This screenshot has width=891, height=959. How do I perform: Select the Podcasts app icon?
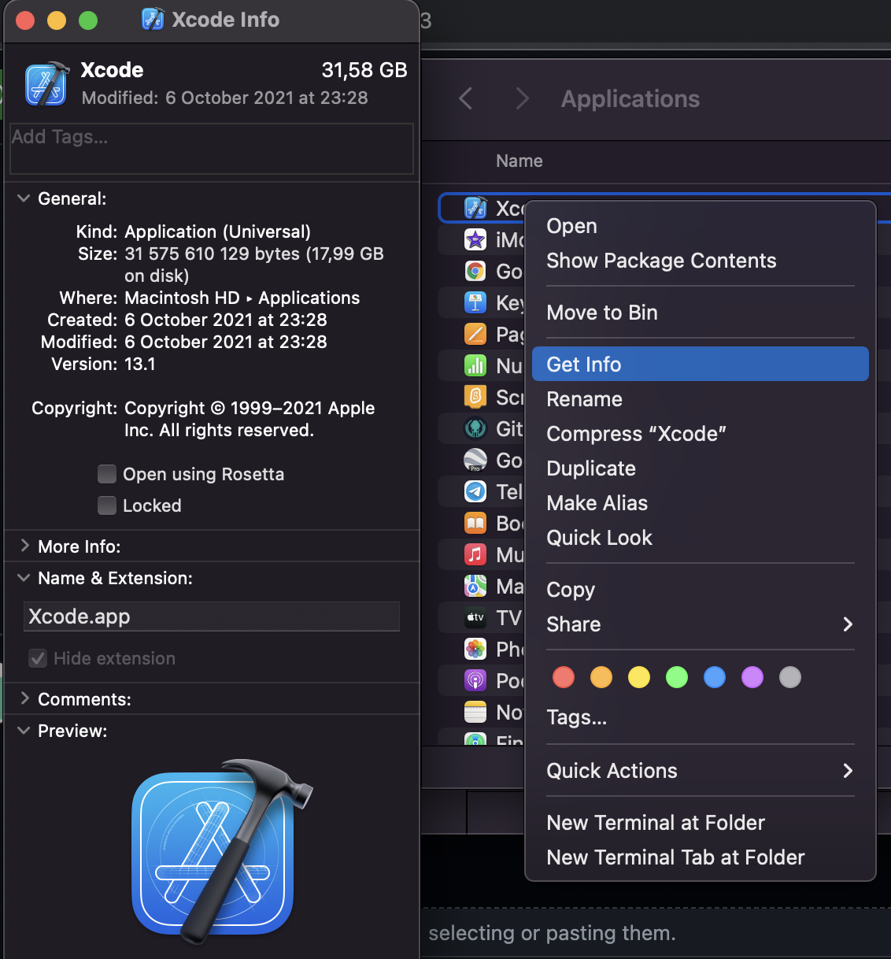[475, 680]
